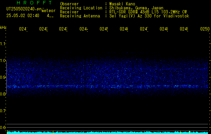
Task: Click the meteor count '4__' text
Action: click(50, 16)
